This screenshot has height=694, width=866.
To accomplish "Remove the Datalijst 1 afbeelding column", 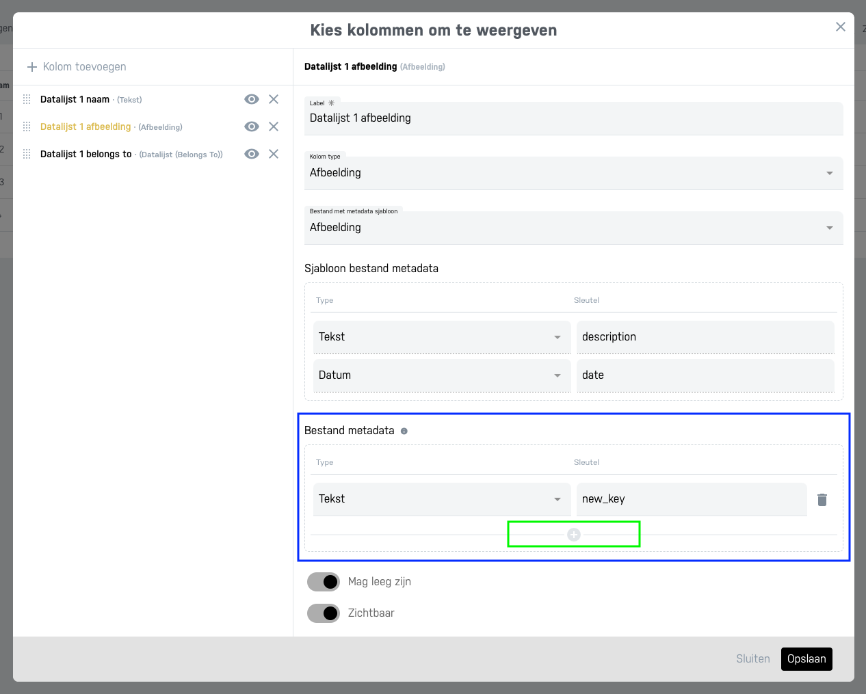I will pos(274,126).
